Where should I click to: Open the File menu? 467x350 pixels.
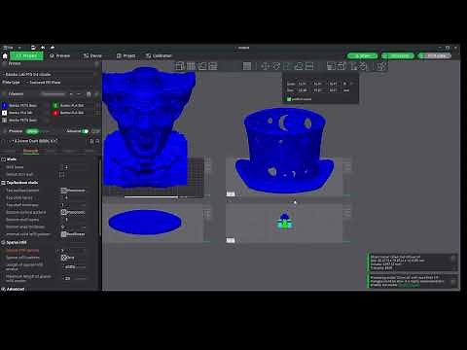[8, 48]
